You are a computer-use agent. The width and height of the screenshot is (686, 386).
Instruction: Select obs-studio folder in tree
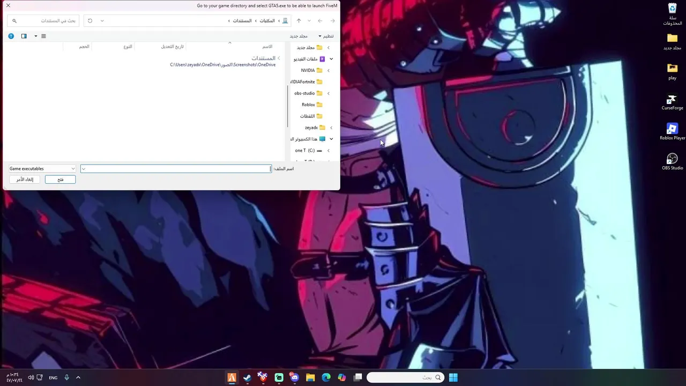pyautogui.click(x=308, y=93)
